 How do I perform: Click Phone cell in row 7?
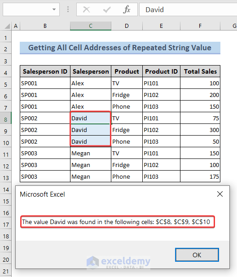click(x=127, y=106)
